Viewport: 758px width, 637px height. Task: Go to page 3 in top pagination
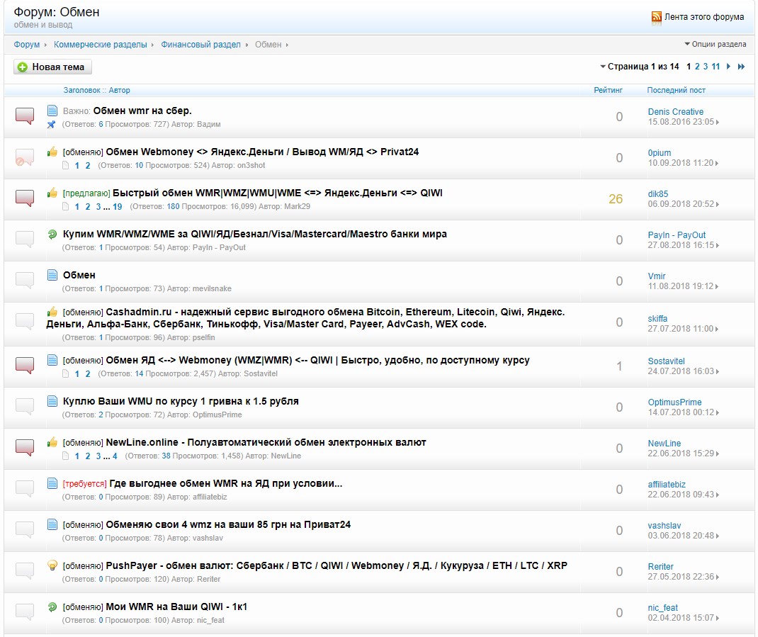706,67
